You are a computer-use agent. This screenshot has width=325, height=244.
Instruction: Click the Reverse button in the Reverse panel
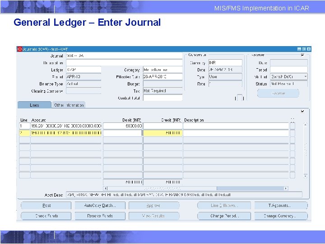tap(278, 94)
